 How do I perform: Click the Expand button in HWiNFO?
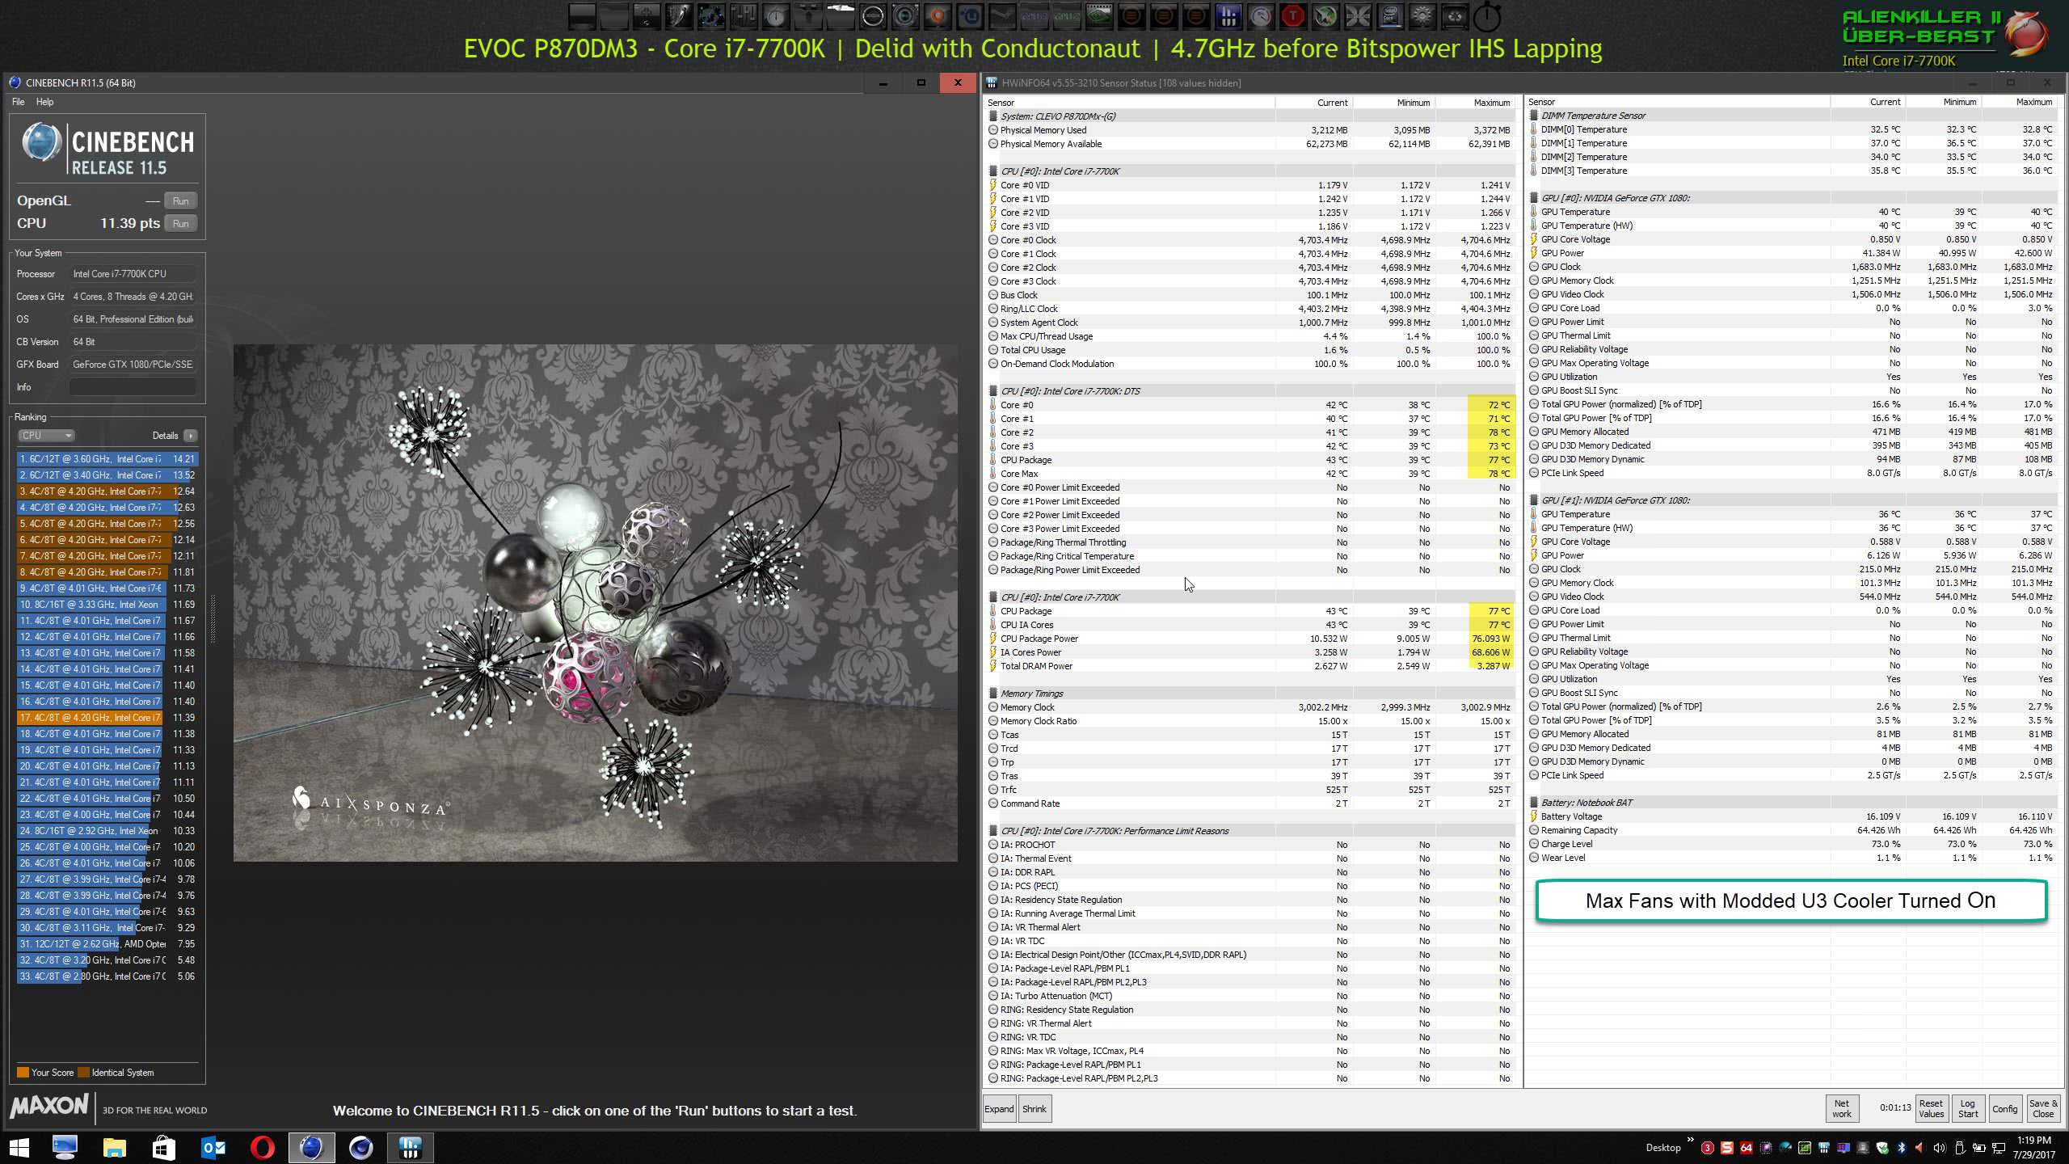(x=999, y=1109)
